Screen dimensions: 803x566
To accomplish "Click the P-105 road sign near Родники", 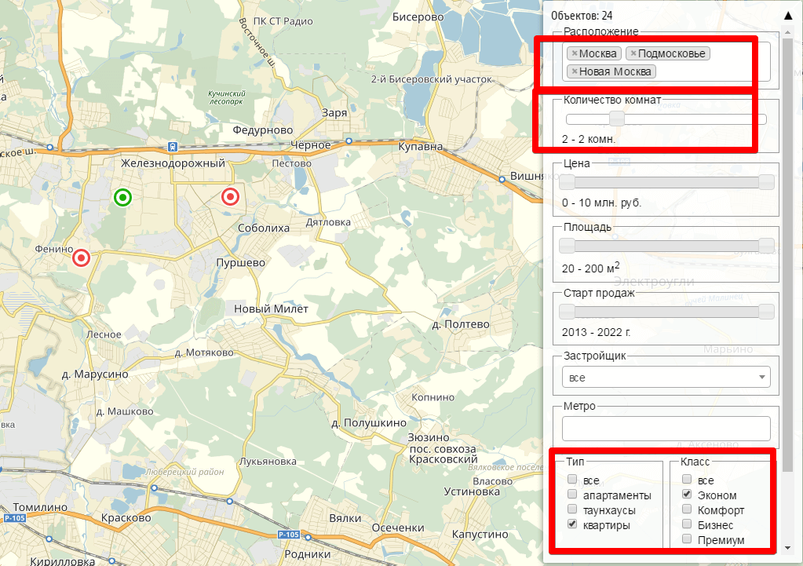I will point(289,535).
